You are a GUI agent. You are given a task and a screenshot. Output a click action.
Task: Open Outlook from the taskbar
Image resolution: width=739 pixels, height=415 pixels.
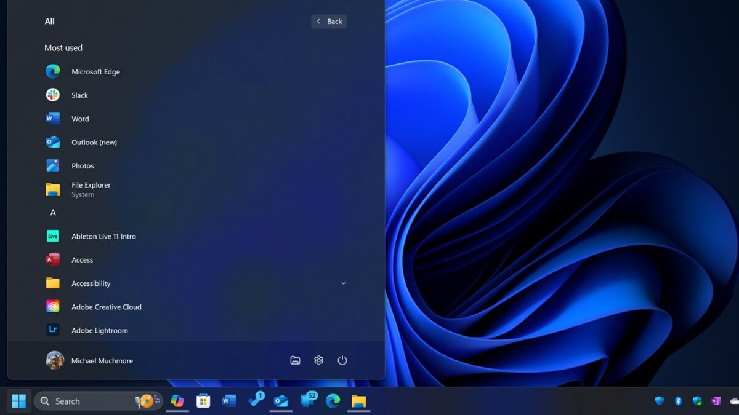click(x=281, y=401)
